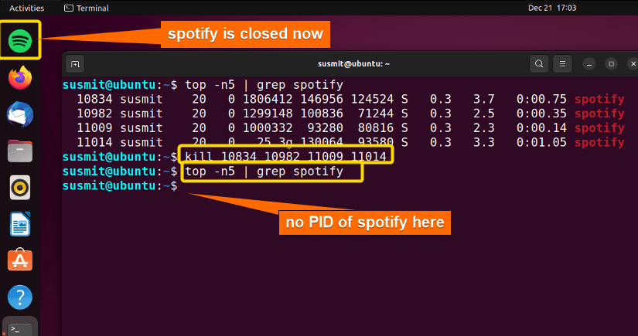Open the Terminal app menu in top bar
The height and width of the screenshot is (336, 638).
87,8
